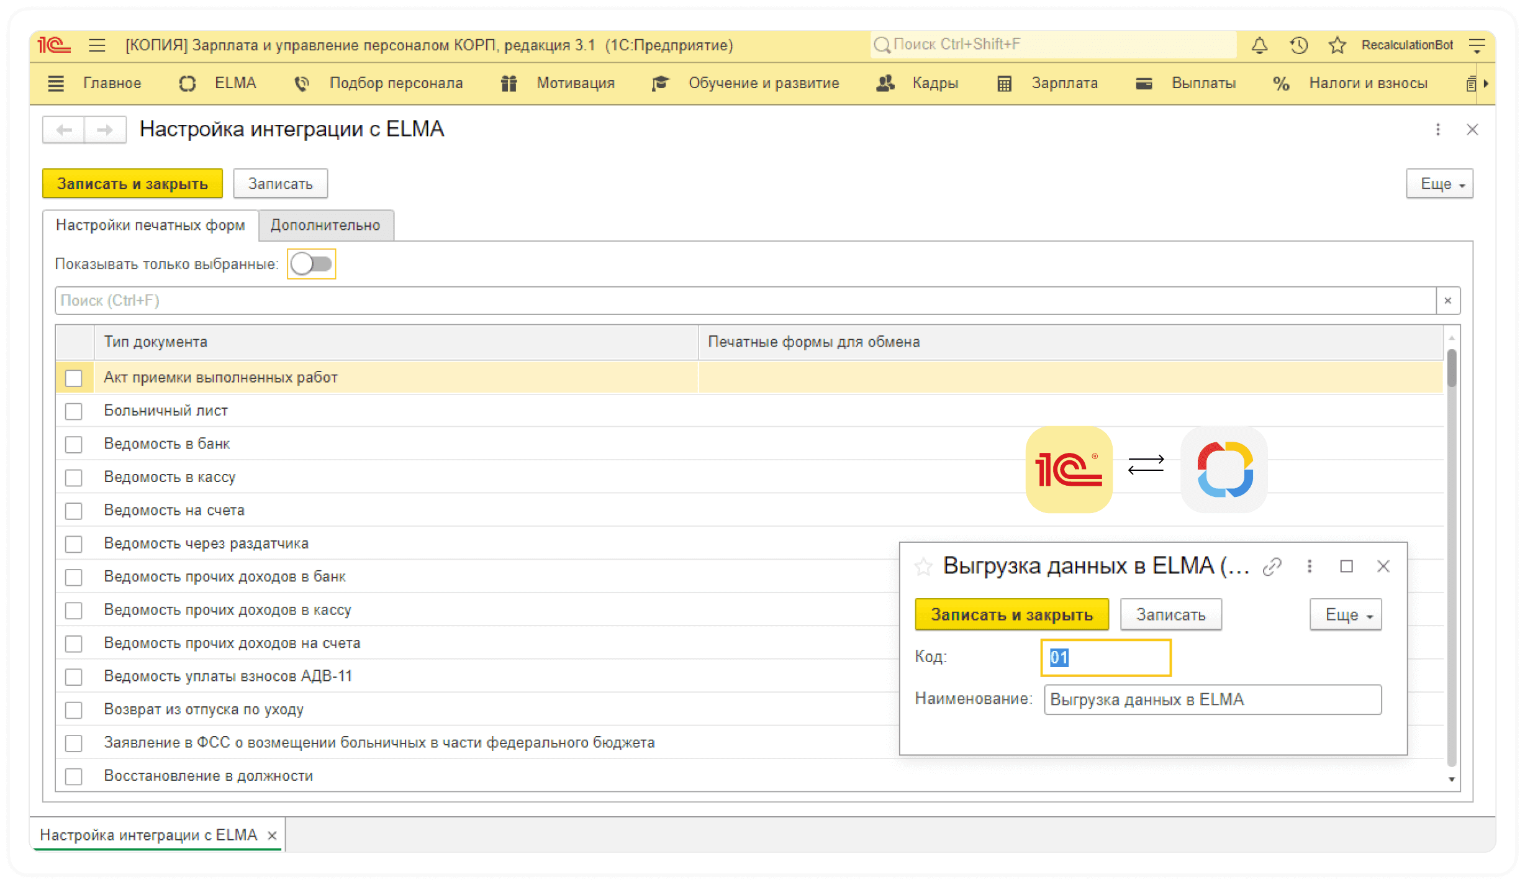Image resolution: width=1525 pixels, height=892 pixels.
Task: Open dialog's three-dot more menu
Action: point(1310,567)
